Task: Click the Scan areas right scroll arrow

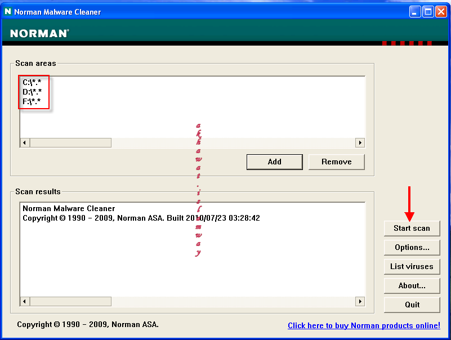Action: (x=360, y=142)
